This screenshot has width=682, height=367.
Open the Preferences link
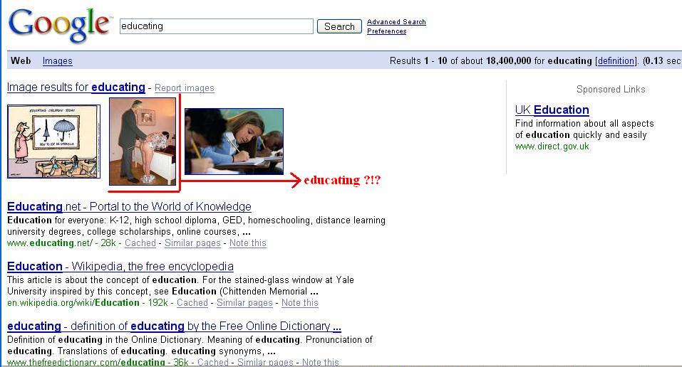(x=387, y=31)
